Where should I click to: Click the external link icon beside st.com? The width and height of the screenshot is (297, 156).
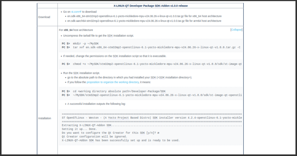81,12
